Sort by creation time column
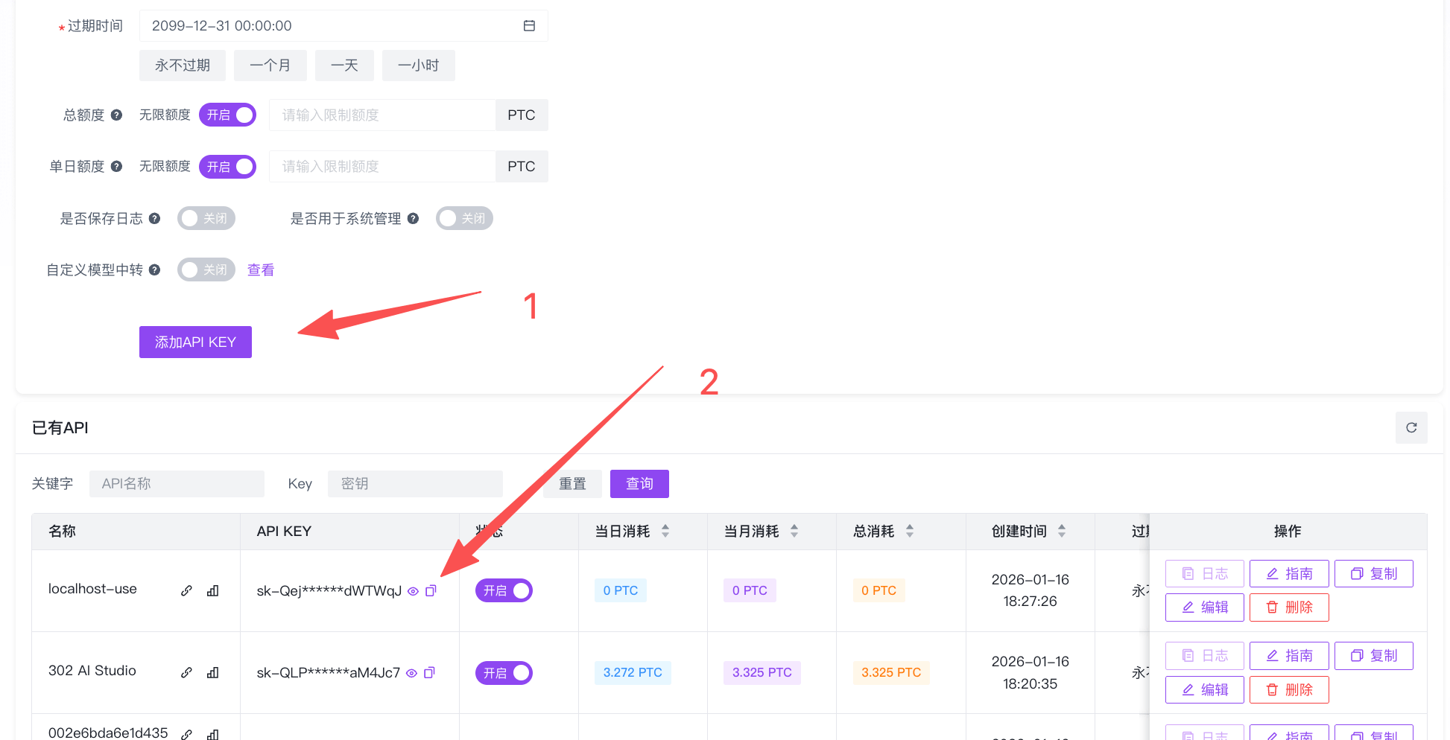This screenshot has width=1450, height=740. (x=1061, y=532)
